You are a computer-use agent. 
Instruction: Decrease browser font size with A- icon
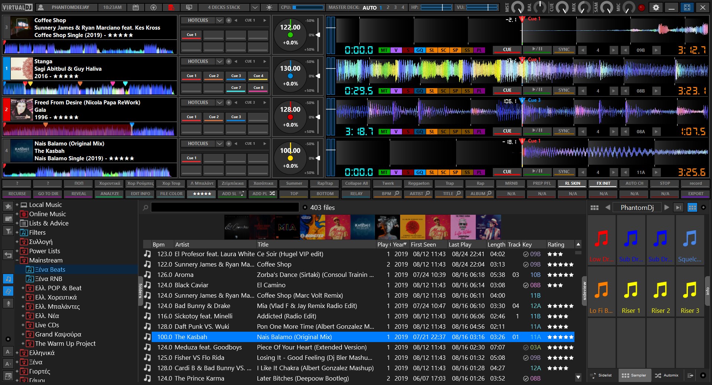pyautogui.click(x=8, y=352)
